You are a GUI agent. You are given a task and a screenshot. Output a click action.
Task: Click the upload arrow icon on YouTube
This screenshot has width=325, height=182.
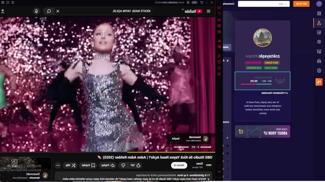click(3, 11)
